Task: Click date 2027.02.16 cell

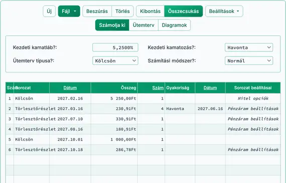Action: pyautogui.click(x=70, y=98)
